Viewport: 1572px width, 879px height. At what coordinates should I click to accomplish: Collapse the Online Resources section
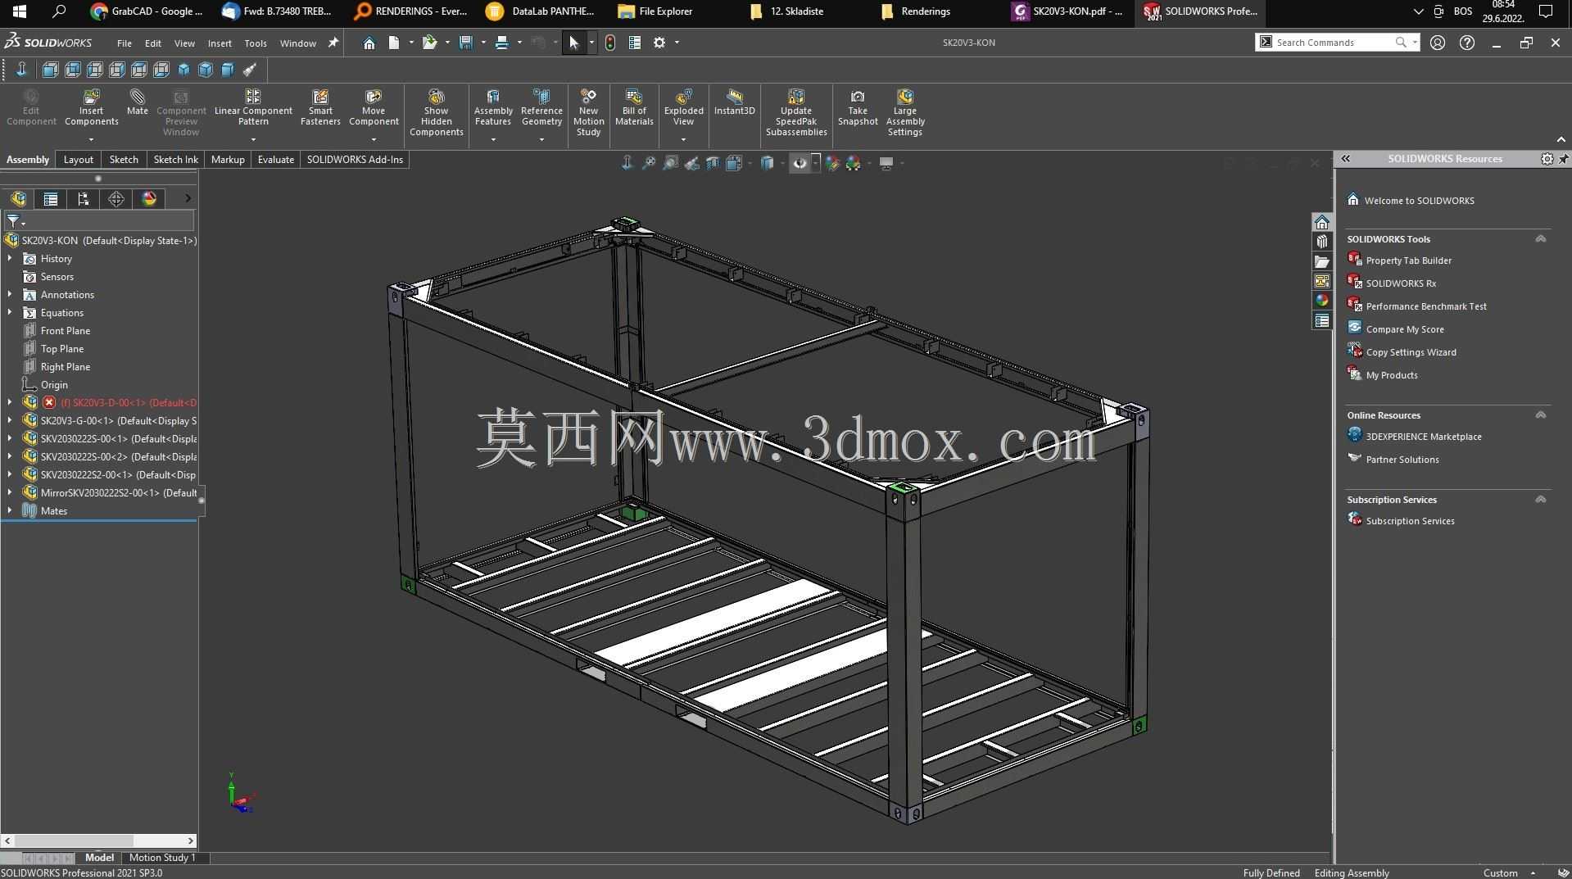(1540, 415)
